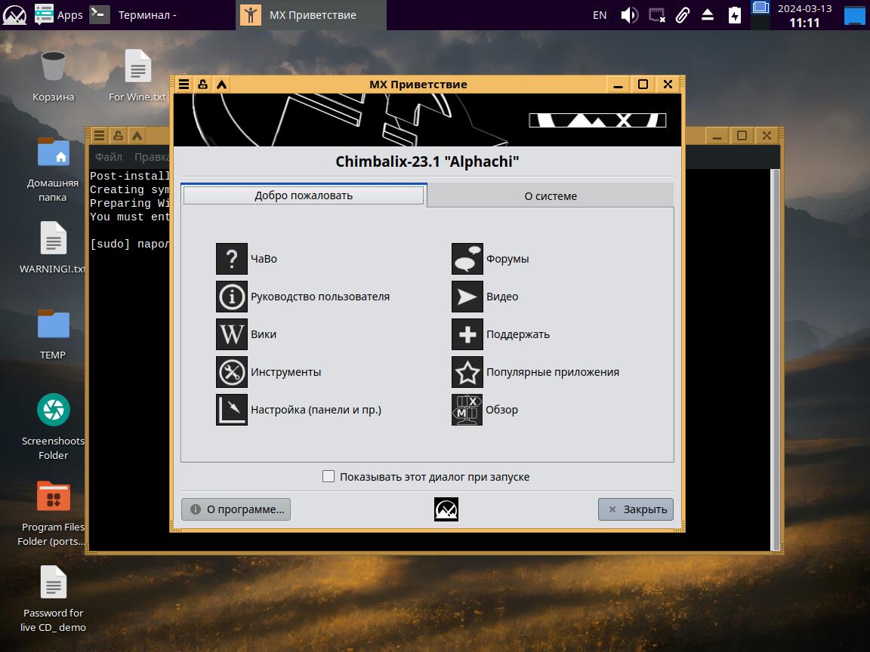Click the blue workspace switcher at panel end
870x652 pixels.
[854, 15]
